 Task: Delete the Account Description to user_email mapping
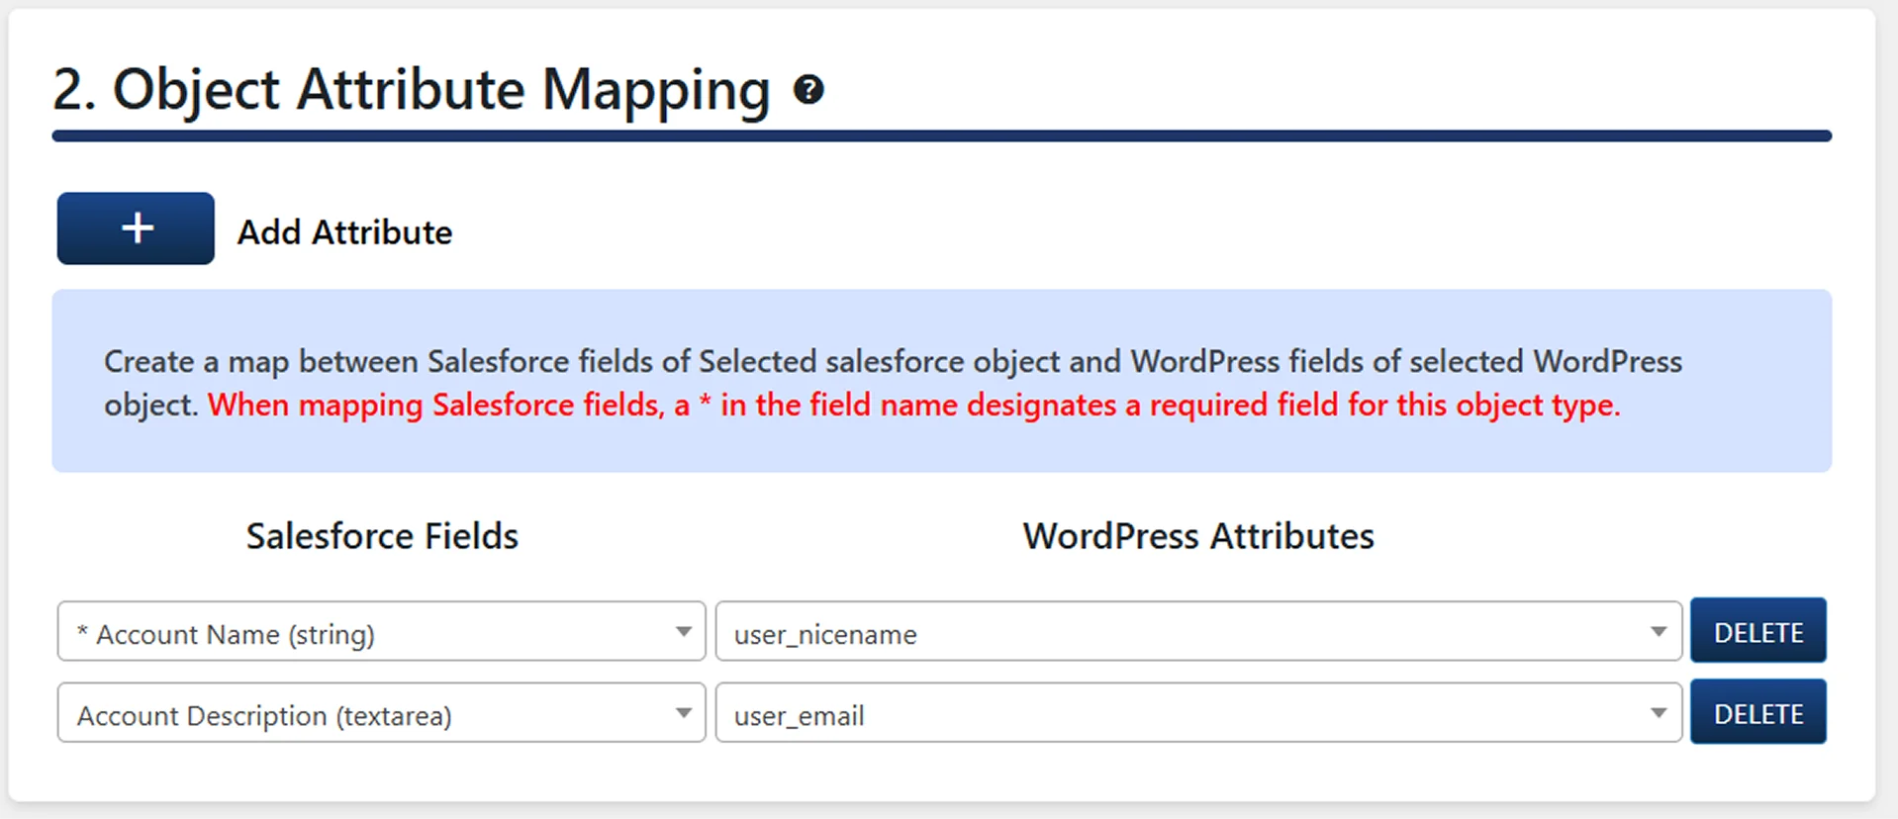(x=1757, y=711)
